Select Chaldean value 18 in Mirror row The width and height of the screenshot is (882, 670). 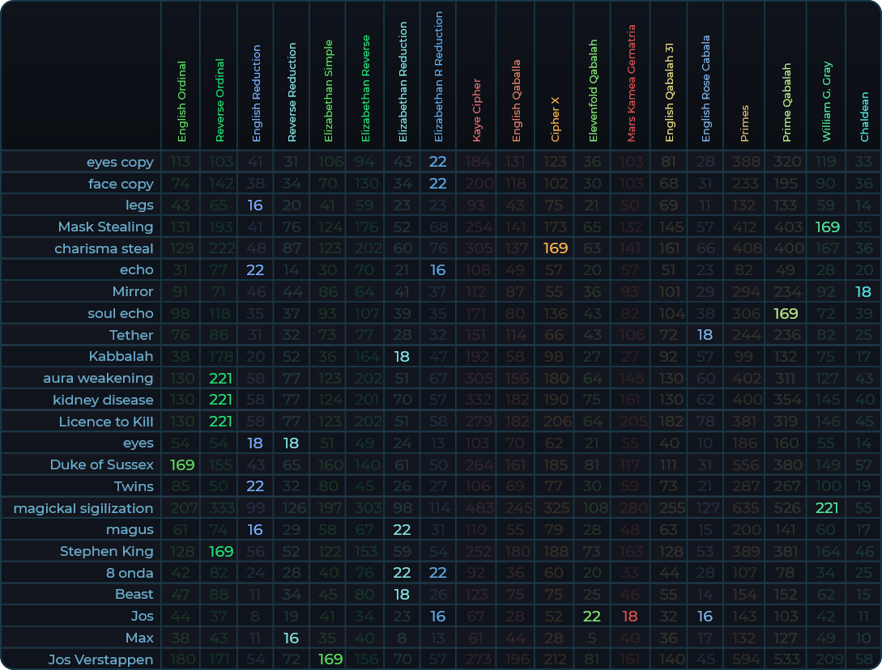coord(863,291)
